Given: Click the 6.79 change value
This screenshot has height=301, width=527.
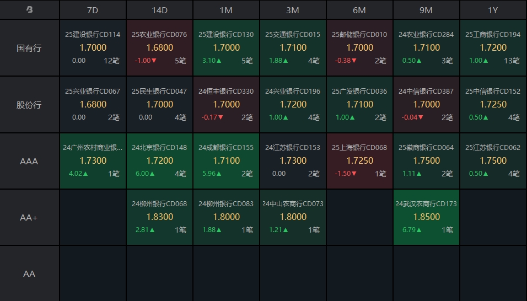Looking at the screenshot, I should coord(412,230).
